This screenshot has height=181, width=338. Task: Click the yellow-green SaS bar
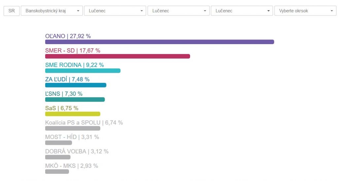[x=73, y=114]
